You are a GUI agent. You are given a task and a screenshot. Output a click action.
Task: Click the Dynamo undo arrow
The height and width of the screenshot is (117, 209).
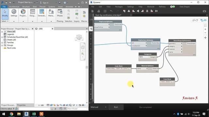pos(111,11)
